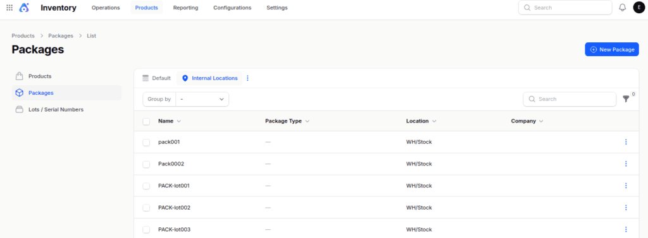Click the List breadcrumb item
The width and height of the screenshot is (648, 238).
(91, 36)
